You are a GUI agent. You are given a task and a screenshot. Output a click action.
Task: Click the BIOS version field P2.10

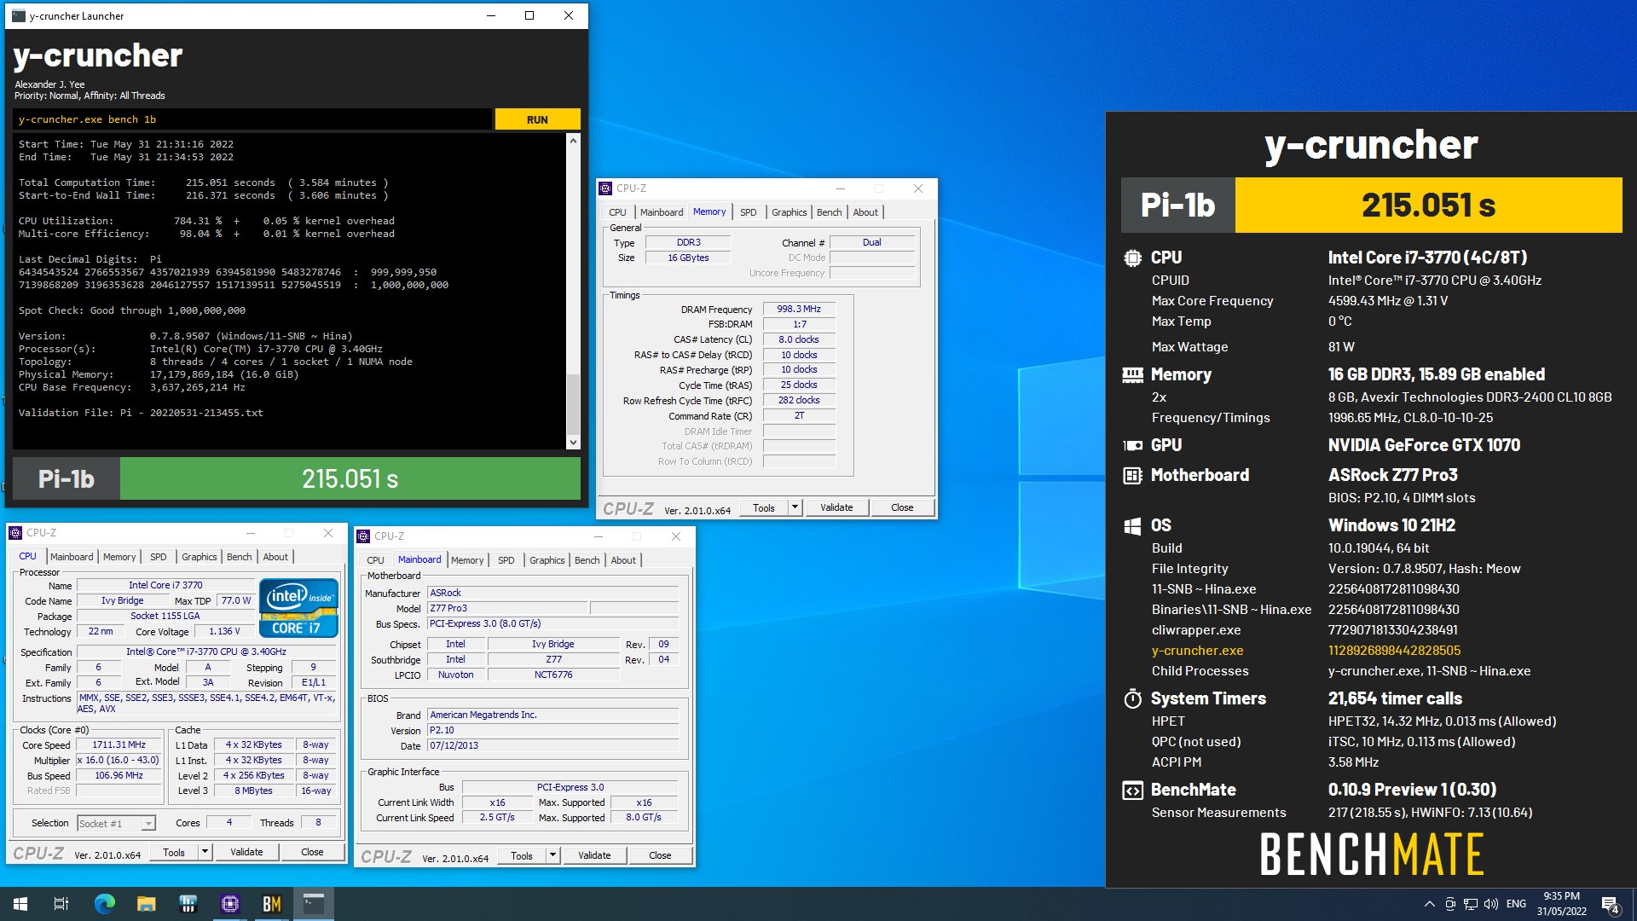pyautogui.click(x=552, y=730)
